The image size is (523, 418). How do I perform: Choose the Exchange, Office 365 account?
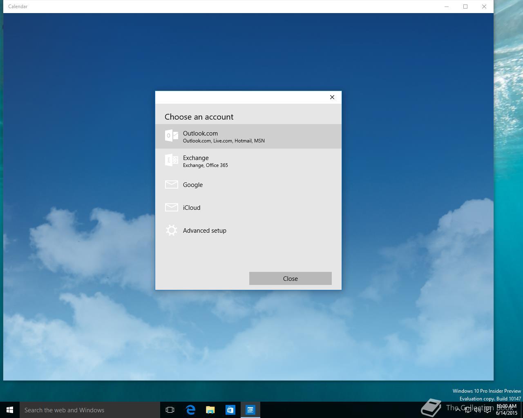[248, 161]
